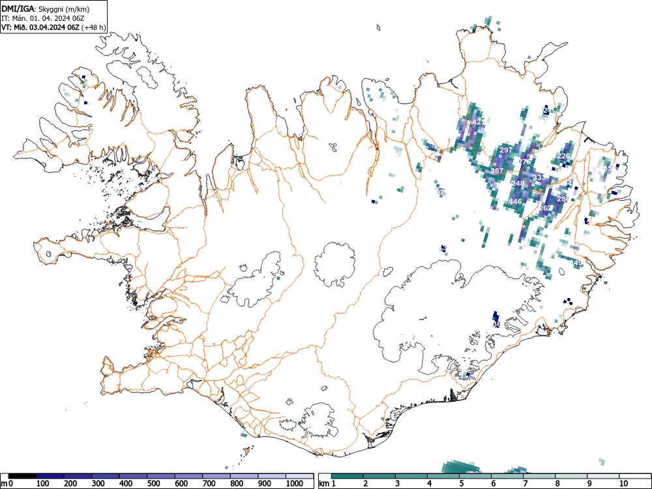Click the 425 visibility value on the map
Screen dimensions: 652x489
pos(479,122)
